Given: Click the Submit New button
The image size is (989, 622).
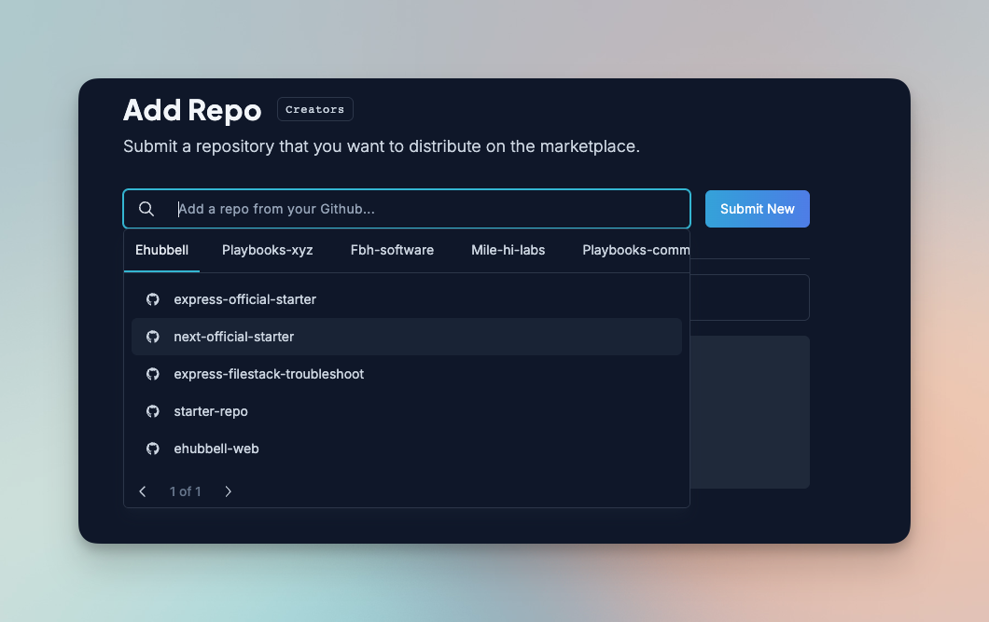Looking at the screenshot, I should [758, 209].
